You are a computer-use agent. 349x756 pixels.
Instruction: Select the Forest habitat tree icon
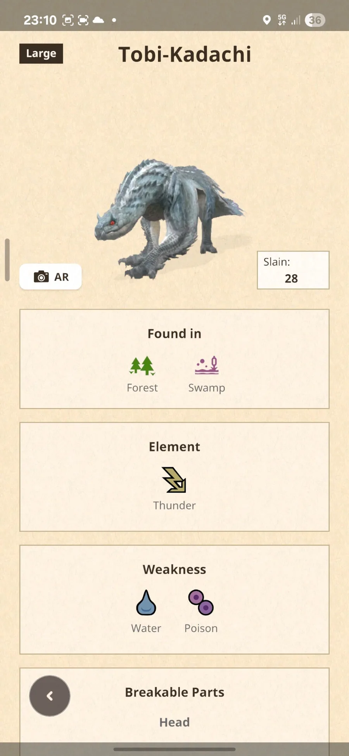(x=142, y=366)
